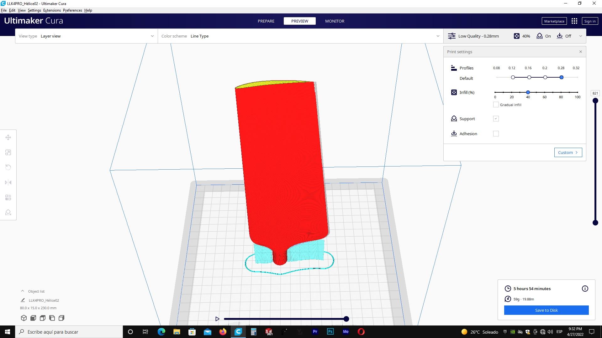The height and width of the screenshot is (338, 602).
Task: Click the Save to Disk button
Action: point(546,310)
